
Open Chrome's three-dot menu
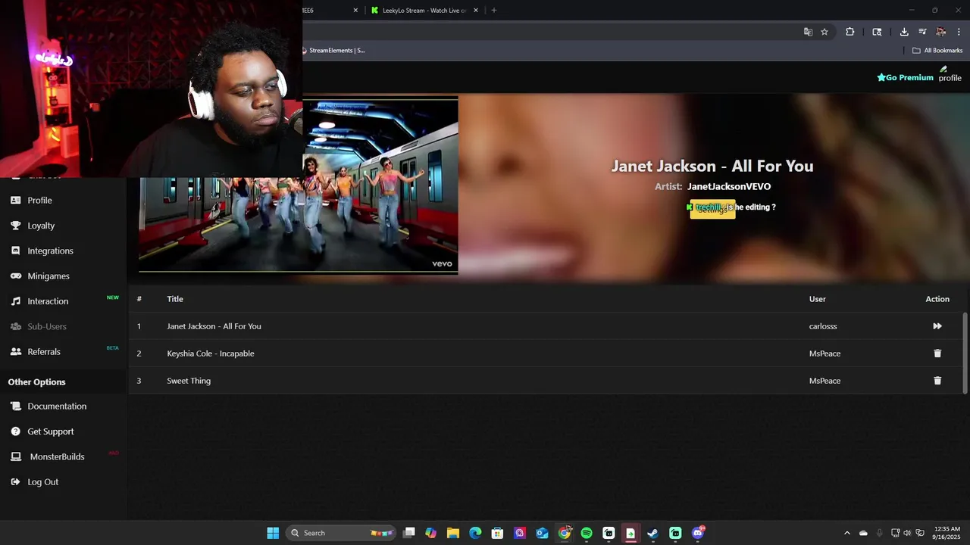click(x=959, y=32)
